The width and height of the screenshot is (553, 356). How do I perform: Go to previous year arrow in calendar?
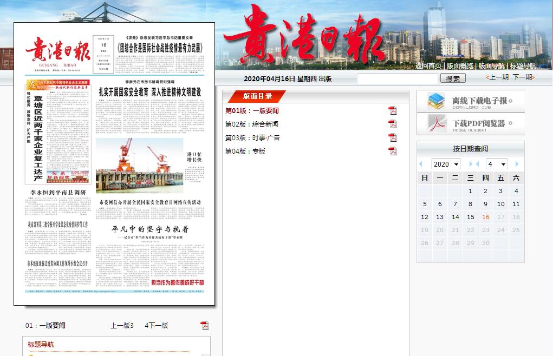tap(421, 164)
